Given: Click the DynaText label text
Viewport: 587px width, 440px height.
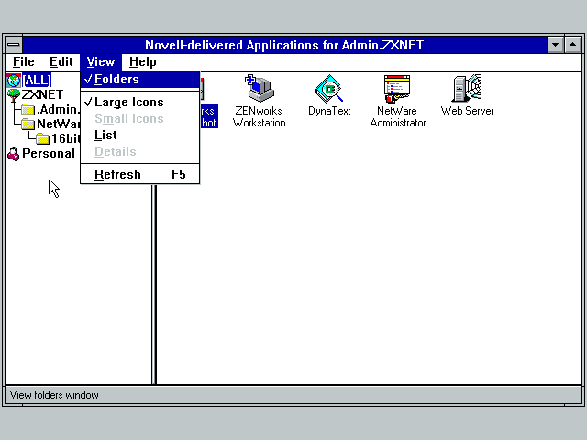Looking at the screenshot, I should (x=329, y=111).
